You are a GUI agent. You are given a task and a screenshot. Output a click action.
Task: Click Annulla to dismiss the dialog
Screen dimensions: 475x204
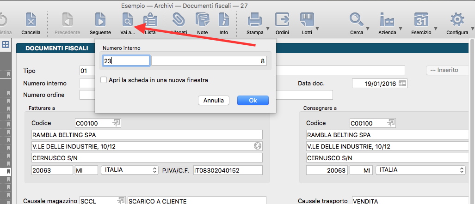point(214,100)
